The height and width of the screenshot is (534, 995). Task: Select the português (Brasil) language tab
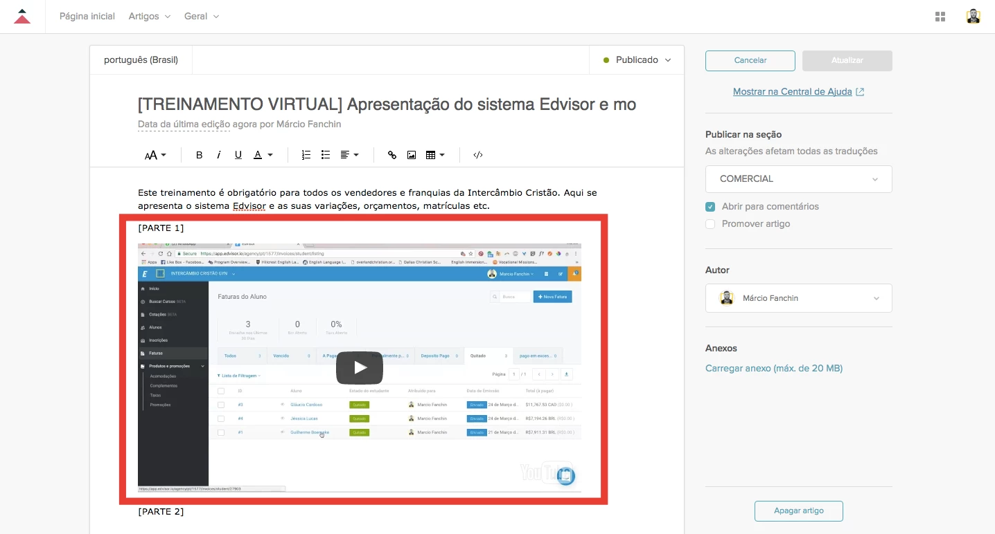click(x=141, y=60)
